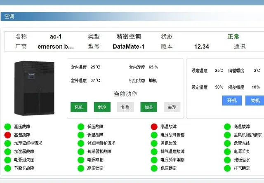The height and width of the screenshot is (183, 264).
Task: Click the 通讯 label
Action: [240, 47]
